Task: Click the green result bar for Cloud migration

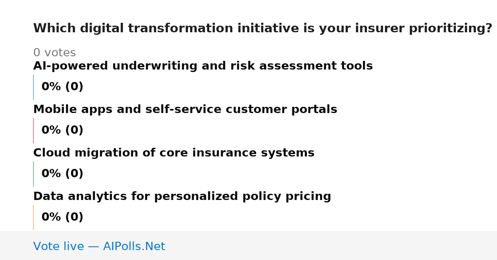Action: 33,174
